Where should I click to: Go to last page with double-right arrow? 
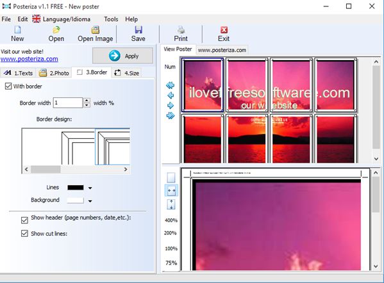click(x=171, y=115)
